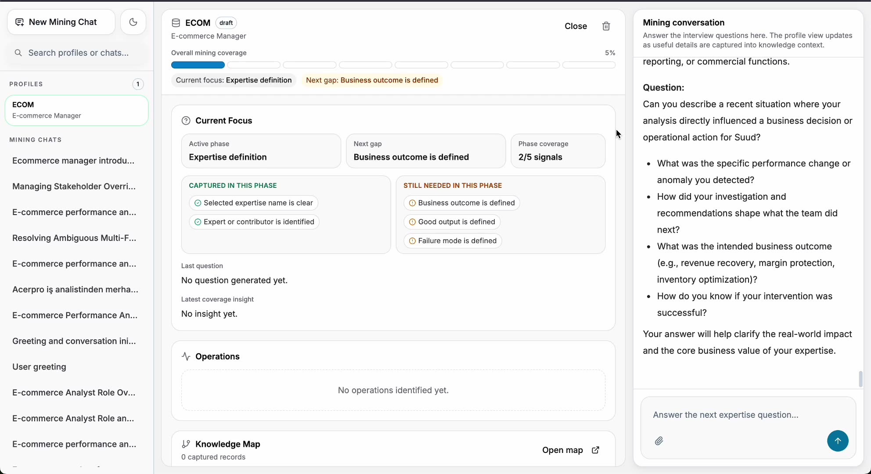Click the check icon for Expert or contributor
Viewport: 871px width, 474px height.
tap(198, 222)
